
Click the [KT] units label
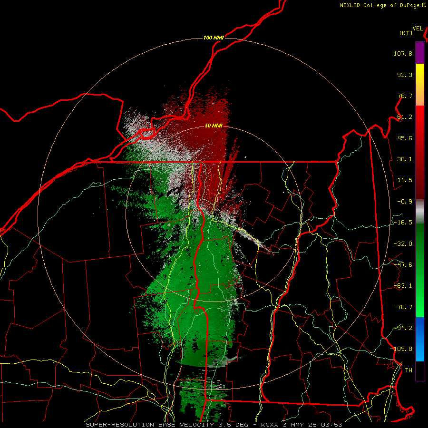coord(406,33)
